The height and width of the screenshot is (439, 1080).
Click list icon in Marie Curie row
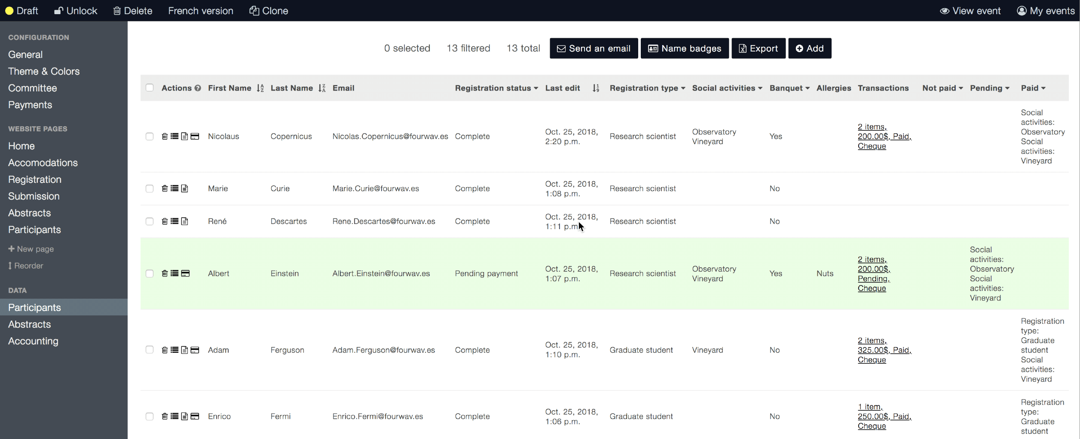pos(174,188)
